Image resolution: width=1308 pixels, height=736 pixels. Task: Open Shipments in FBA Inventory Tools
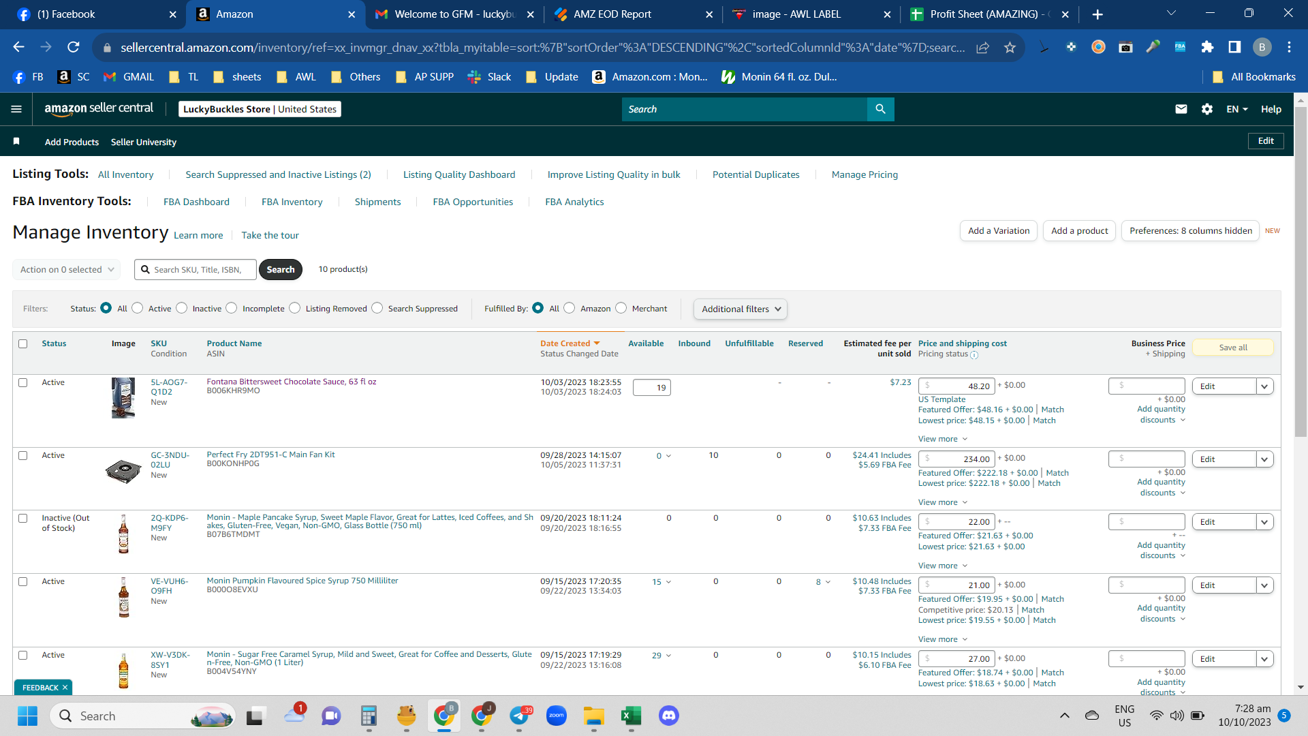click(377, 202)
